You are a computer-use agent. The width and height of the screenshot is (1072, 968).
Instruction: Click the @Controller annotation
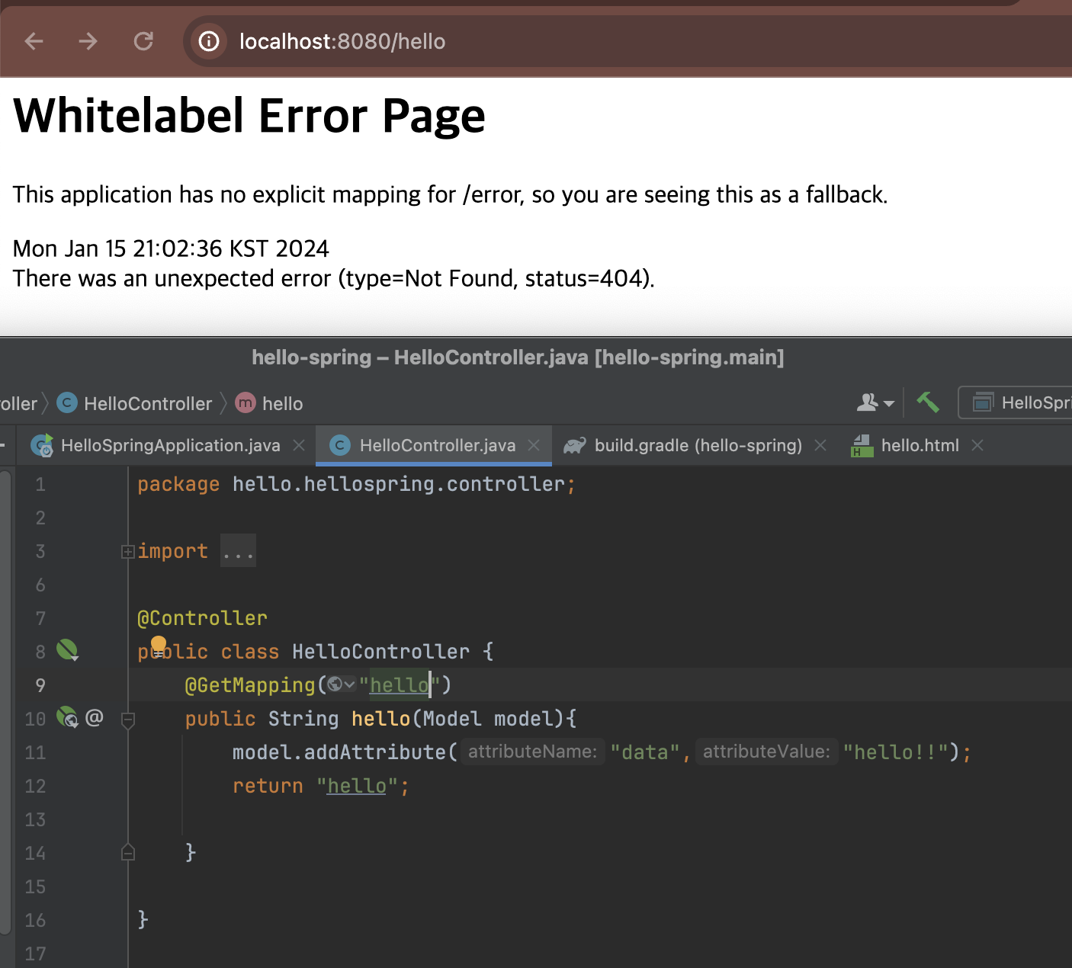[x=202, y=618]
